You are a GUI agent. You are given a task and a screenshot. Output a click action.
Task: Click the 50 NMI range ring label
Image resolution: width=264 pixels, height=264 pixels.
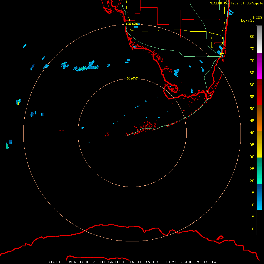tap(132, 78)
